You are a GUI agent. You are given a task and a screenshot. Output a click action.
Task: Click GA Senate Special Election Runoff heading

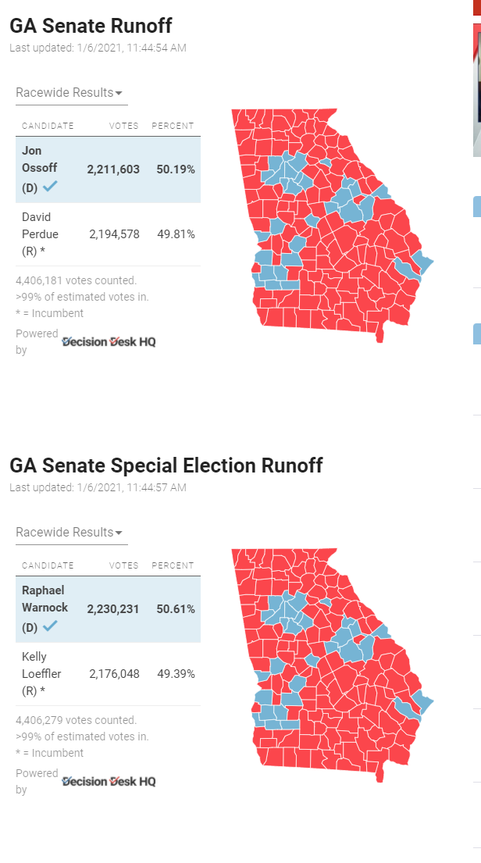pyautogui.click(x=166, y=465)
